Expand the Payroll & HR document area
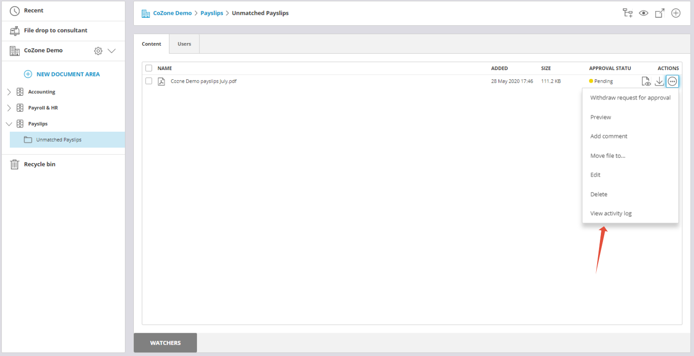The width and height of the screenshot is (694, 356). 9,107
